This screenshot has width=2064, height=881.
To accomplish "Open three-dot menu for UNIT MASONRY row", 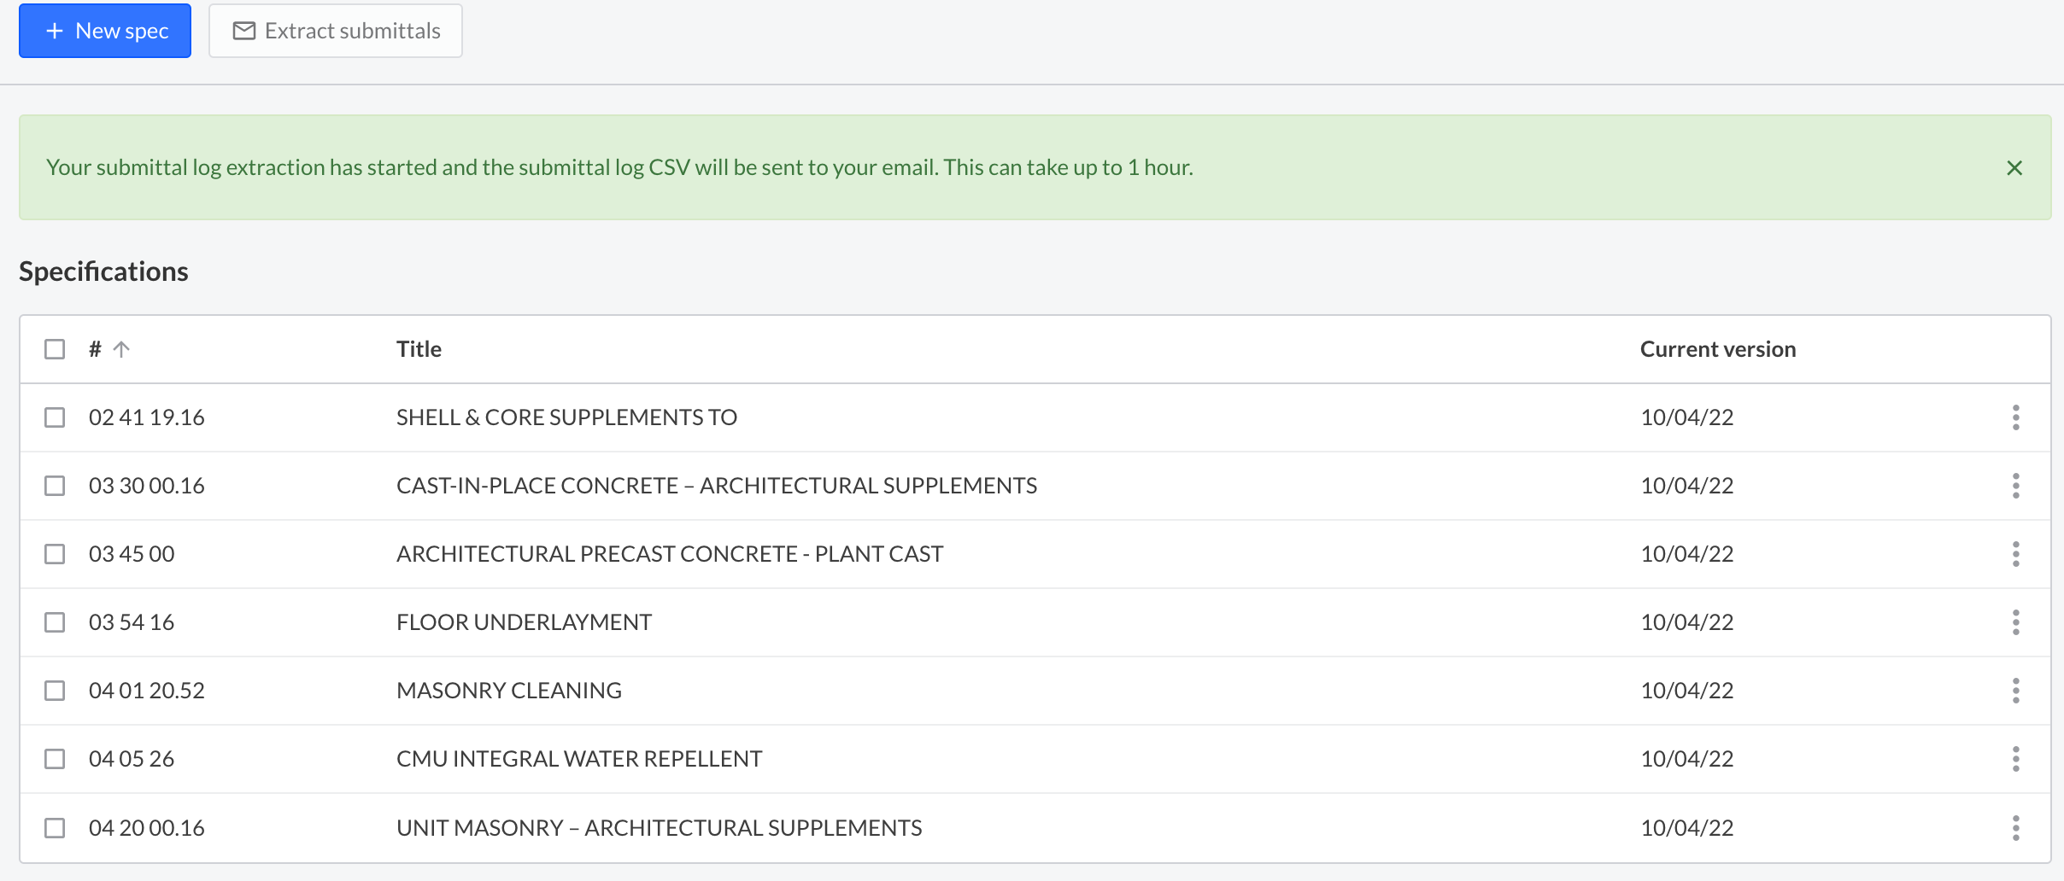I will [2016, 828].
